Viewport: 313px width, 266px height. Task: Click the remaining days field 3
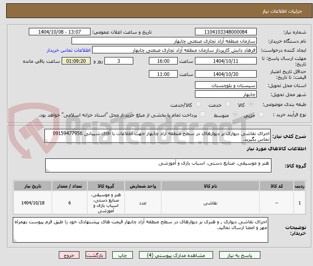pos(119,61)
